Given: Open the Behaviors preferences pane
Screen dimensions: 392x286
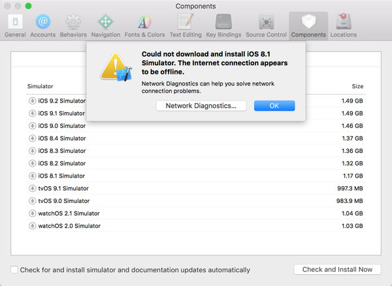Looking at the screenshot, I should (73, 25).
